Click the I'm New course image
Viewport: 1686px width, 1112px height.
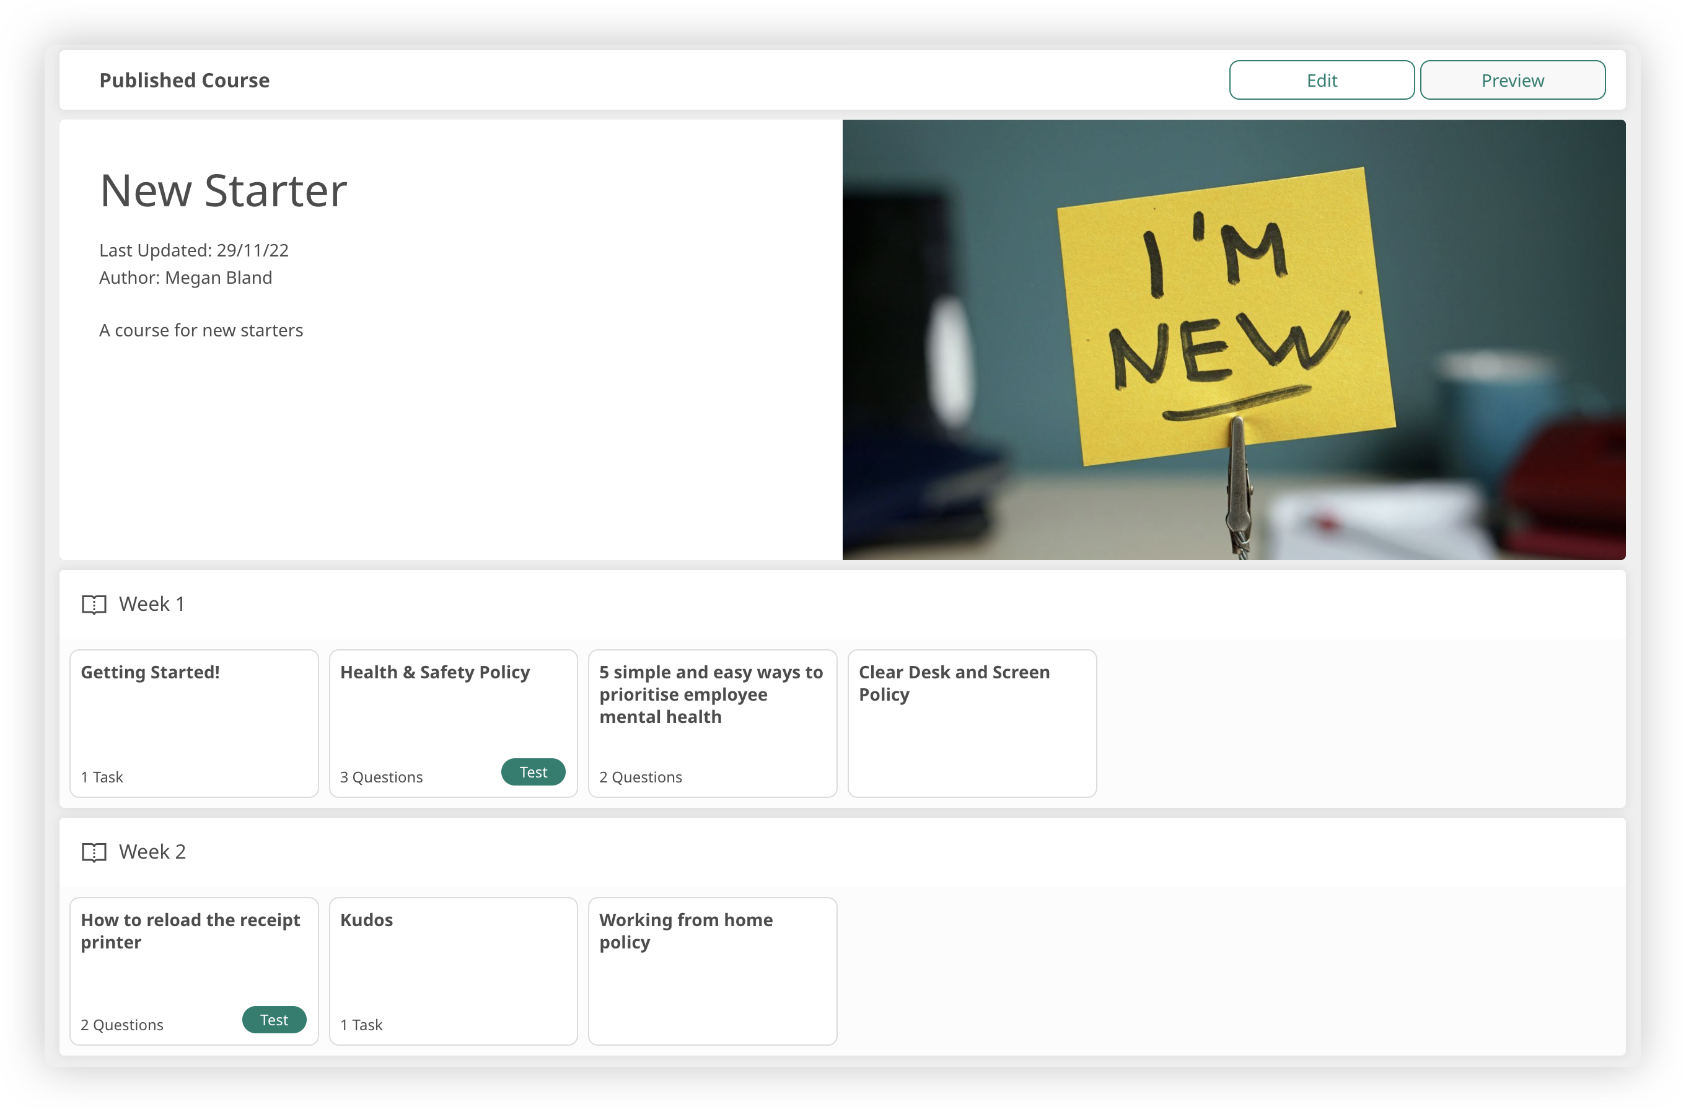coord(1233,339)
